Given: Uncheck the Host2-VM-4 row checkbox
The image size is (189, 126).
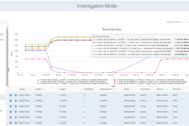Looking at the screenshot, I should pyautogui.click(x=11, y=101).
